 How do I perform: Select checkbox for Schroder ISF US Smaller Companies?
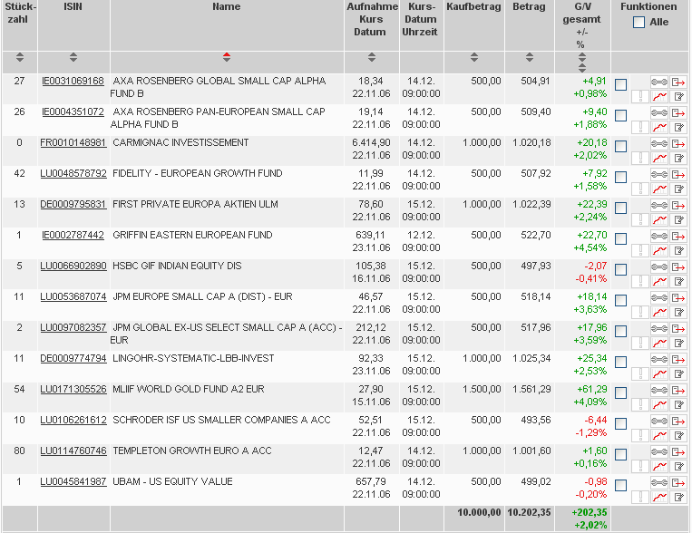[620, 423]
